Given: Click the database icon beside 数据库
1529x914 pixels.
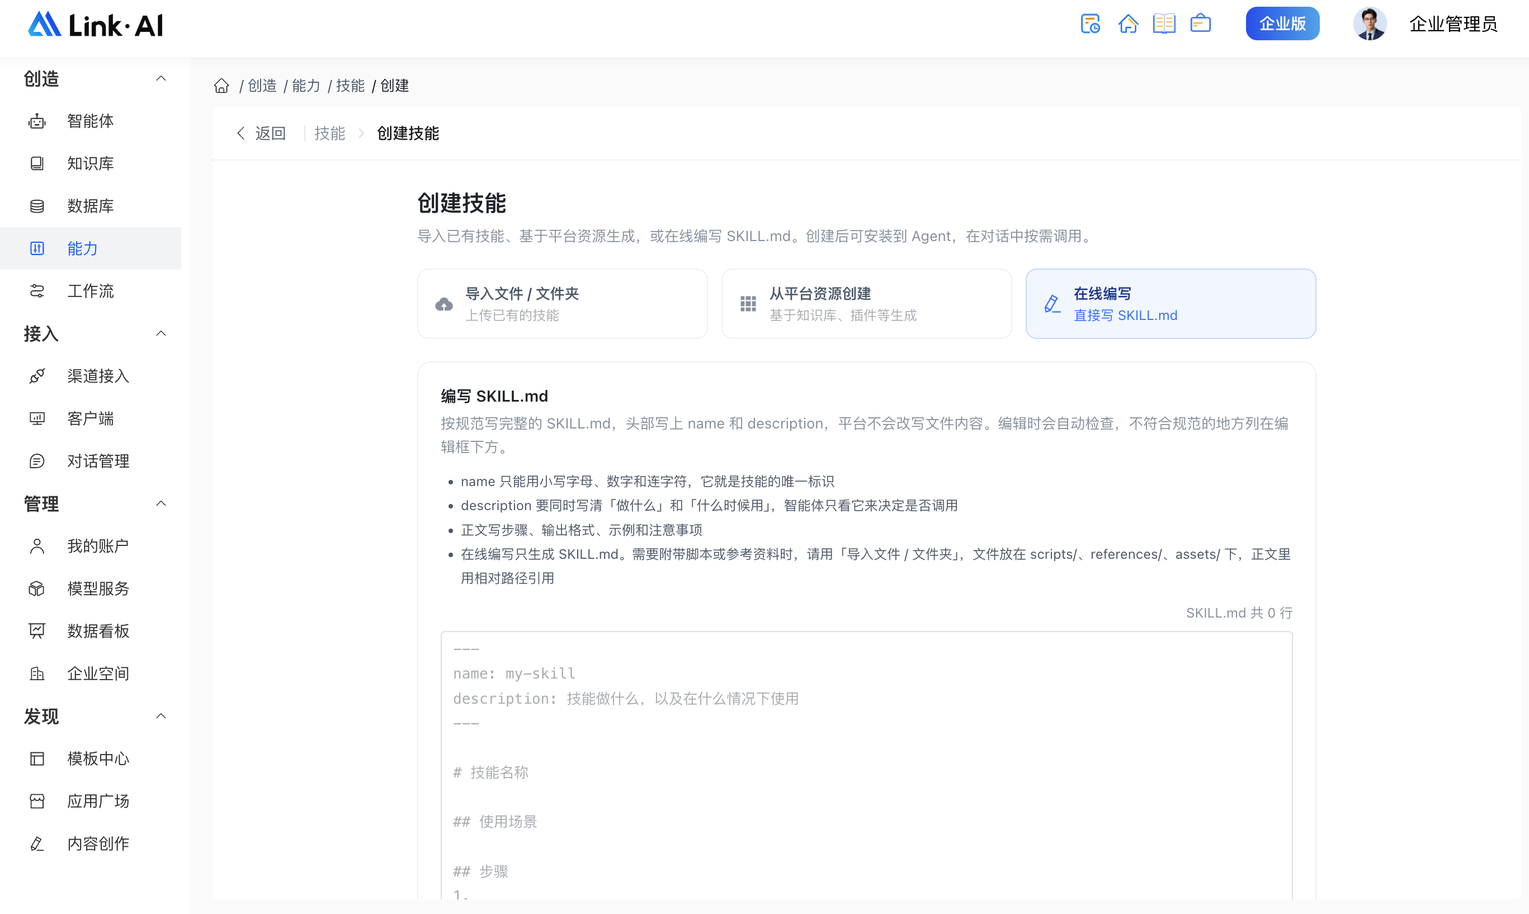Looking at the screenshot, I should (x=37, y=206).
